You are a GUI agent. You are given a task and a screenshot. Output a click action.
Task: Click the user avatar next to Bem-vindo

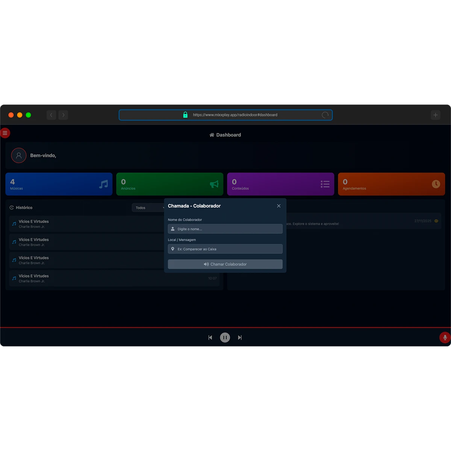pyautogui.click(x=19, y=155)
